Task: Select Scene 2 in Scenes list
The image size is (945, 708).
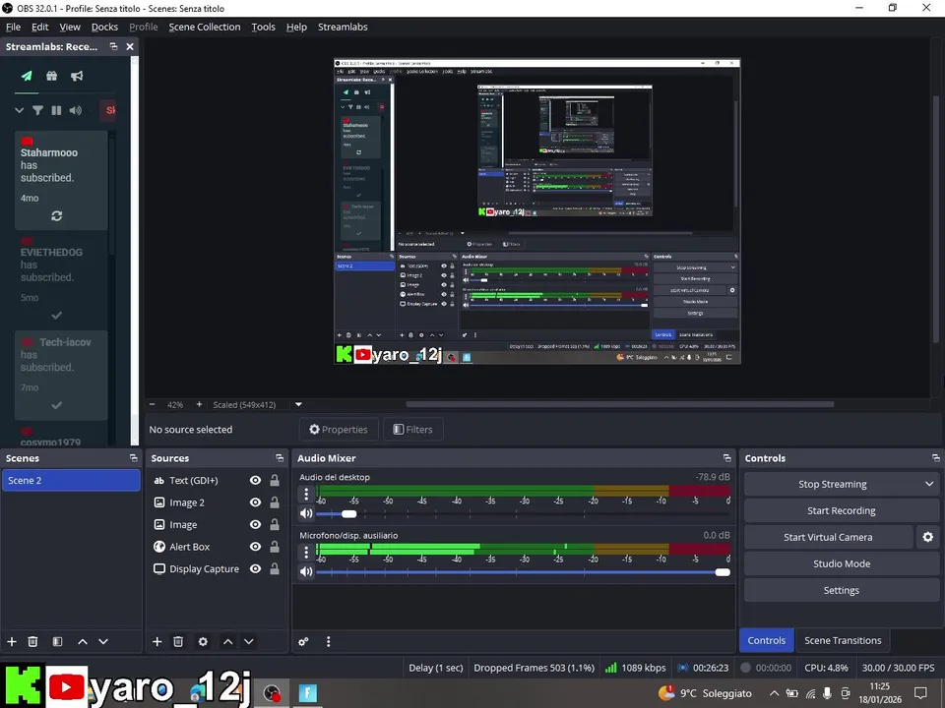Action: (x=71, y=480)
